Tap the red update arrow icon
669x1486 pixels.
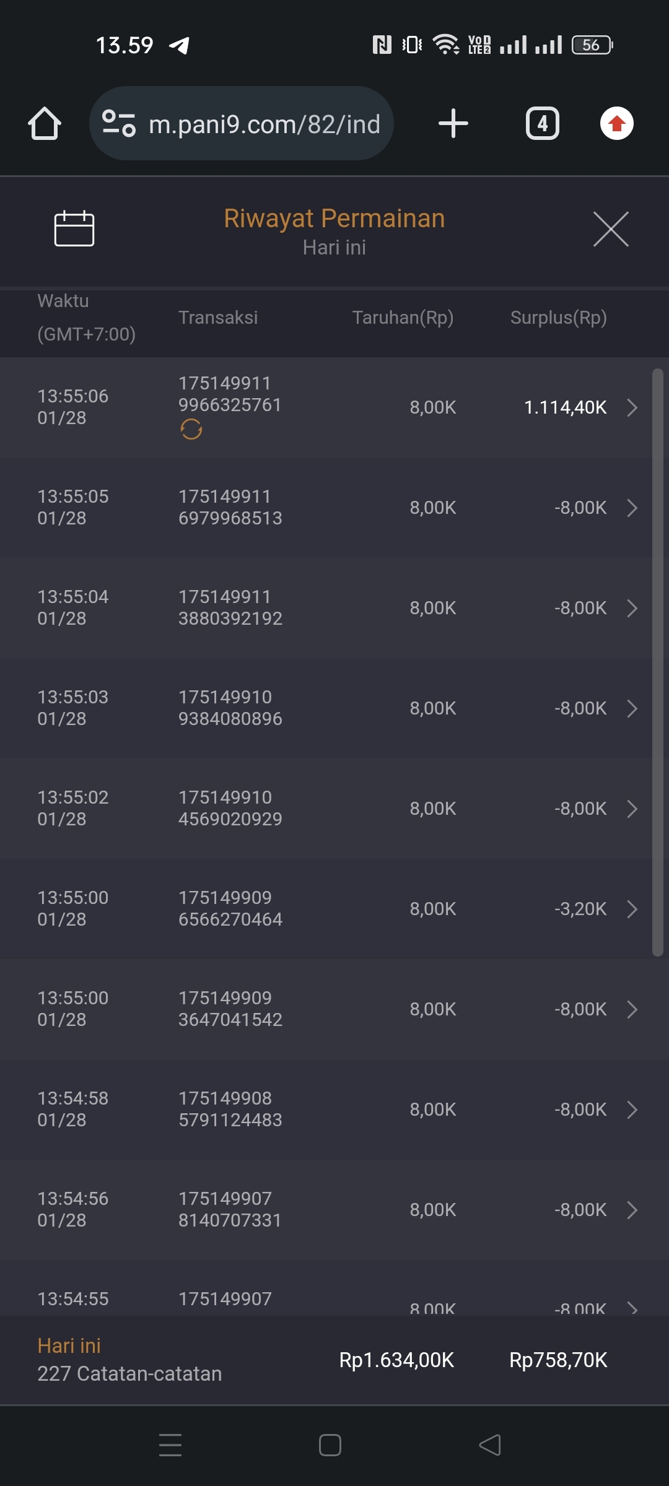tap(616, 123)
